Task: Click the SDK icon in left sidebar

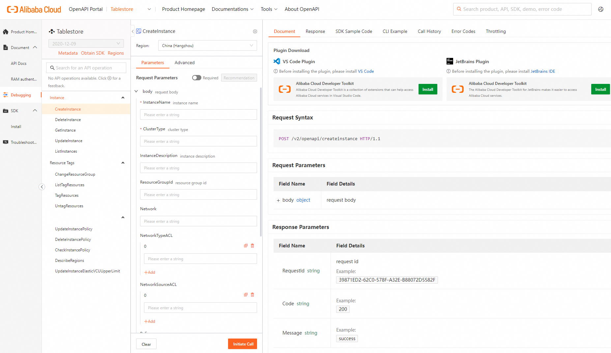Action: point(6,111)
